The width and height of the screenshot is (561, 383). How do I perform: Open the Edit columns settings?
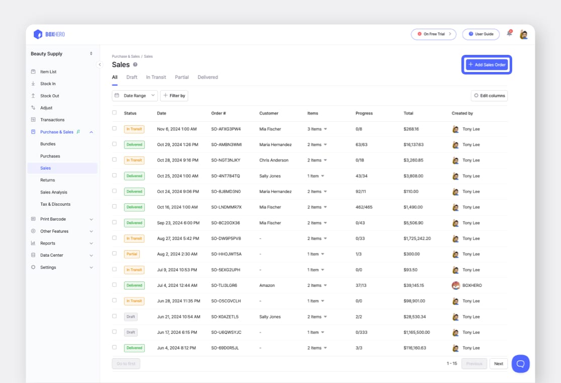click(x=489, y=95)
